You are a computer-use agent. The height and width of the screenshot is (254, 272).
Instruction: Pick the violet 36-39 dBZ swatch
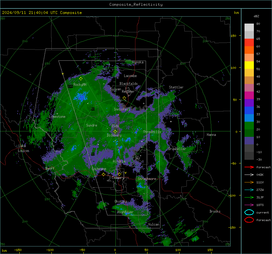[249, 103]
